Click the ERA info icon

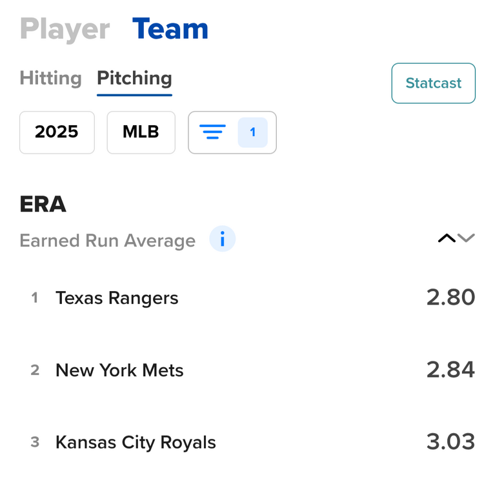[x=223, y=240]
